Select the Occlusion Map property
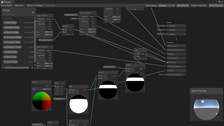 click(x=13, y=37)
